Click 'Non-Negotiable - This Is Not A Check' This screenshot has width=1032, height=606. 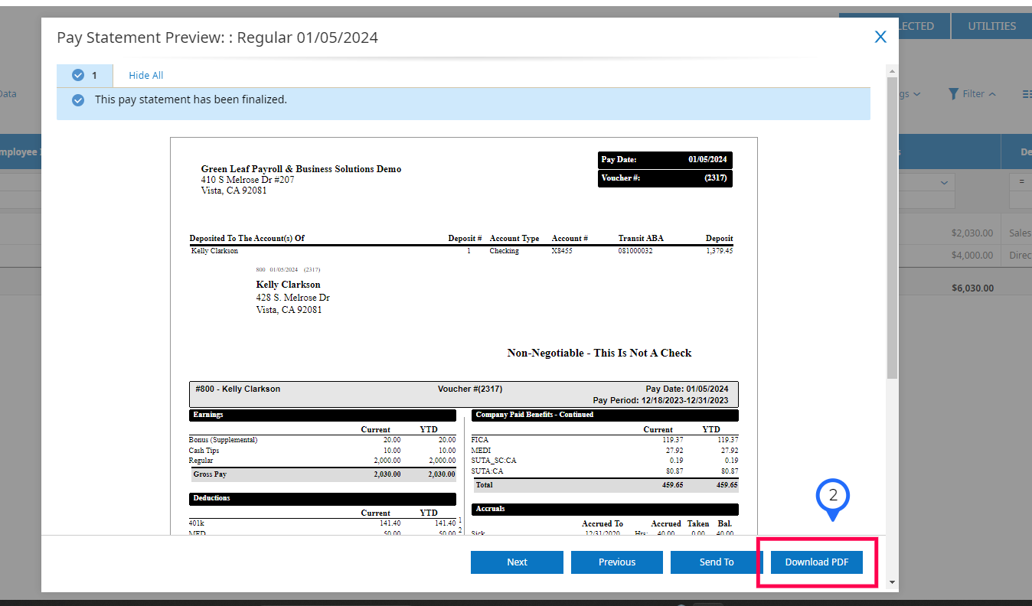click(x=599, y=353)
